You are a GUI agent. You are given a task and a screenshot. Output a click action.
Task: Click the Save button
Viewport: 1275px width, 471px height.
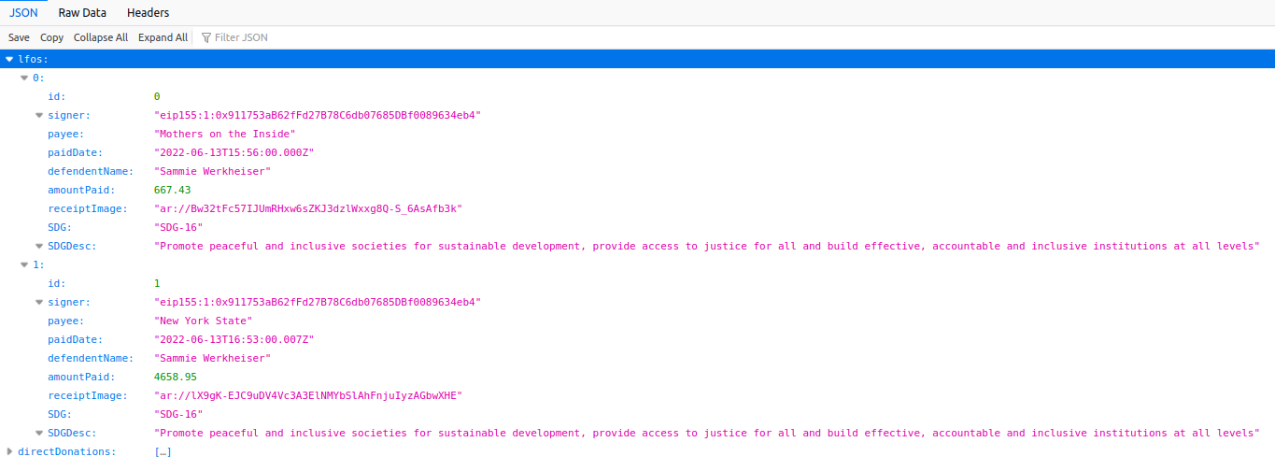click(19, 37)
